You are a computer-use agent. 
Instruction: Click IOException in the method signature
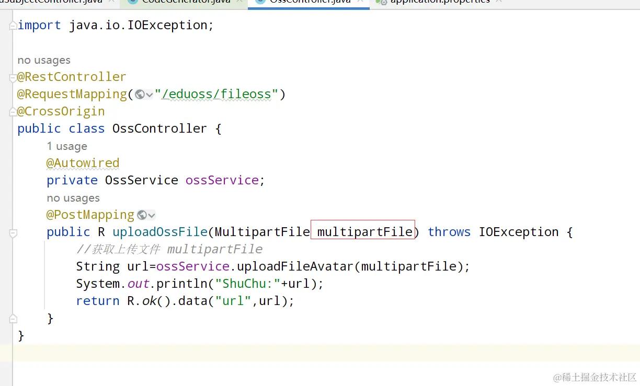coord(519,232)
